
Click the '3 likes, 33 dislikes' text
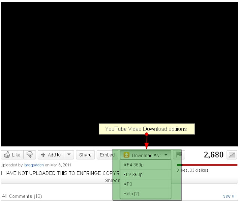pos(192,170)
